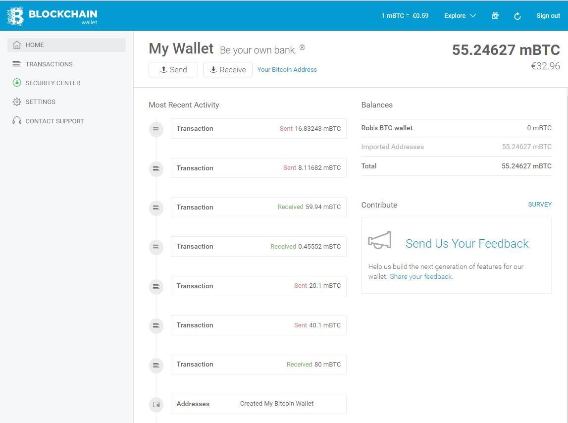Select the Imported Addresses balance row
The width and height of the screenshot is (568, 423).
coord(457,147)
